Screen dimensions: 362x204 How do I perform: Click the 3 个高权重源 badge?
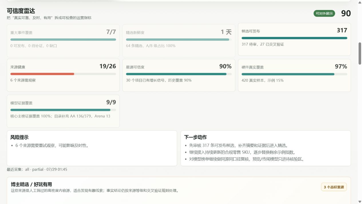tap(334, 187)
